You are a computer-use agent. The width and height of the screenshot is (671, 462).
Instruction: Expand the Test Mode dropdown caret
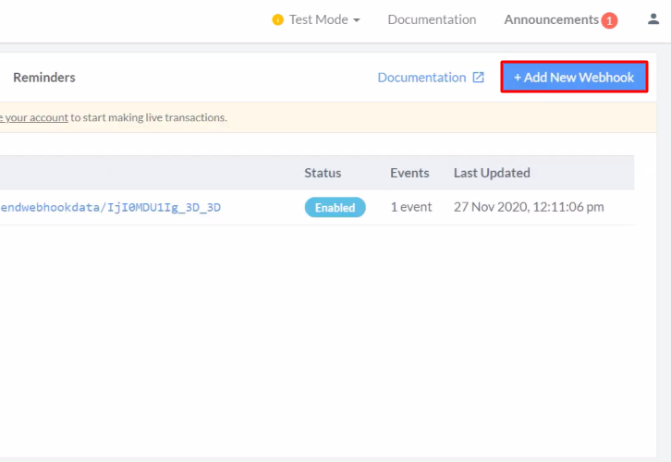click(357, 20)
